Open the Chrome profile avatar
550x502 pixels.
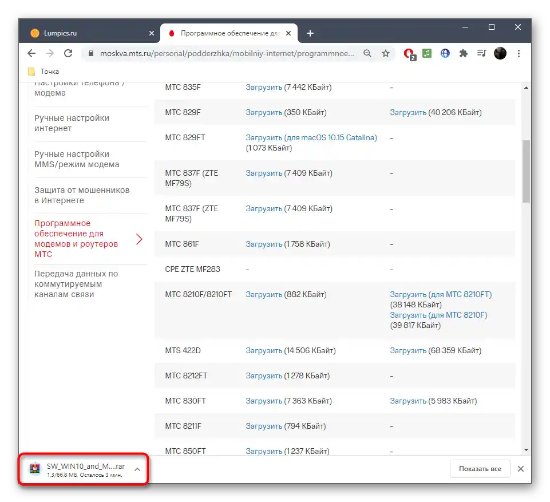pyautogui.click(x=500, y=53)
